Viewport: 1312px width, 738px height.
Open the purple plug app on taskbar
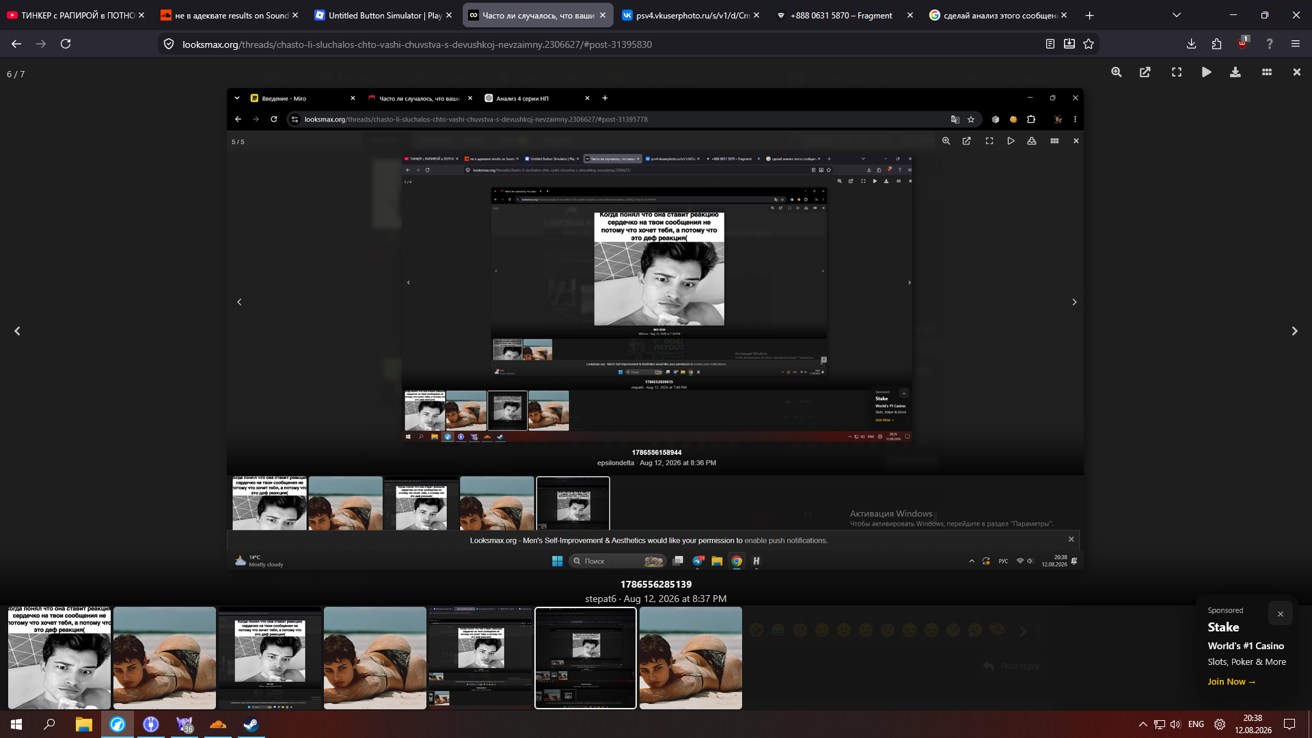click(x=151, y=724)
